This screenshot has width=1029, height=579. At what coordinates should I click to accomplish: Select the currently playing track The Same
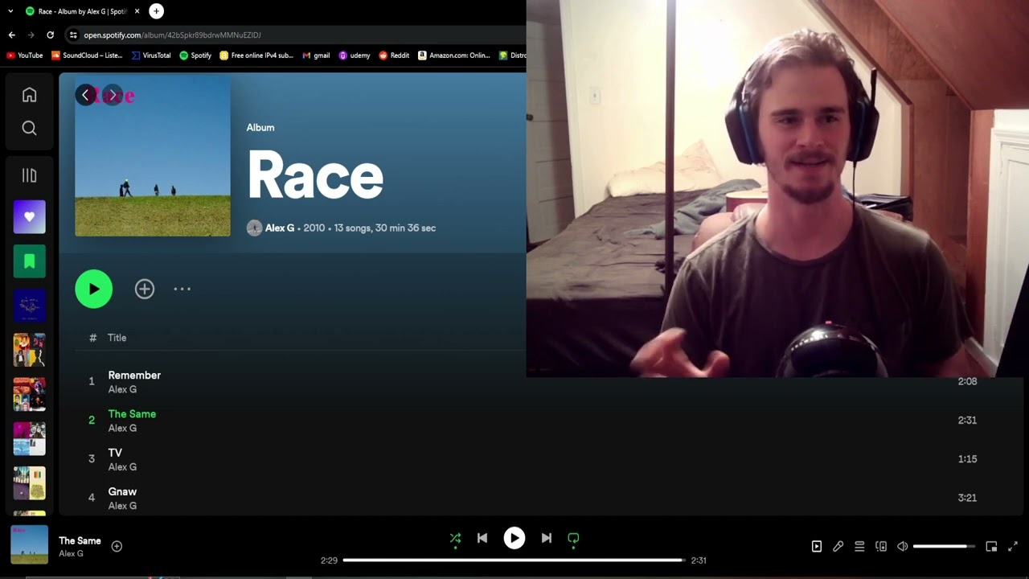(x=132, y=413)
